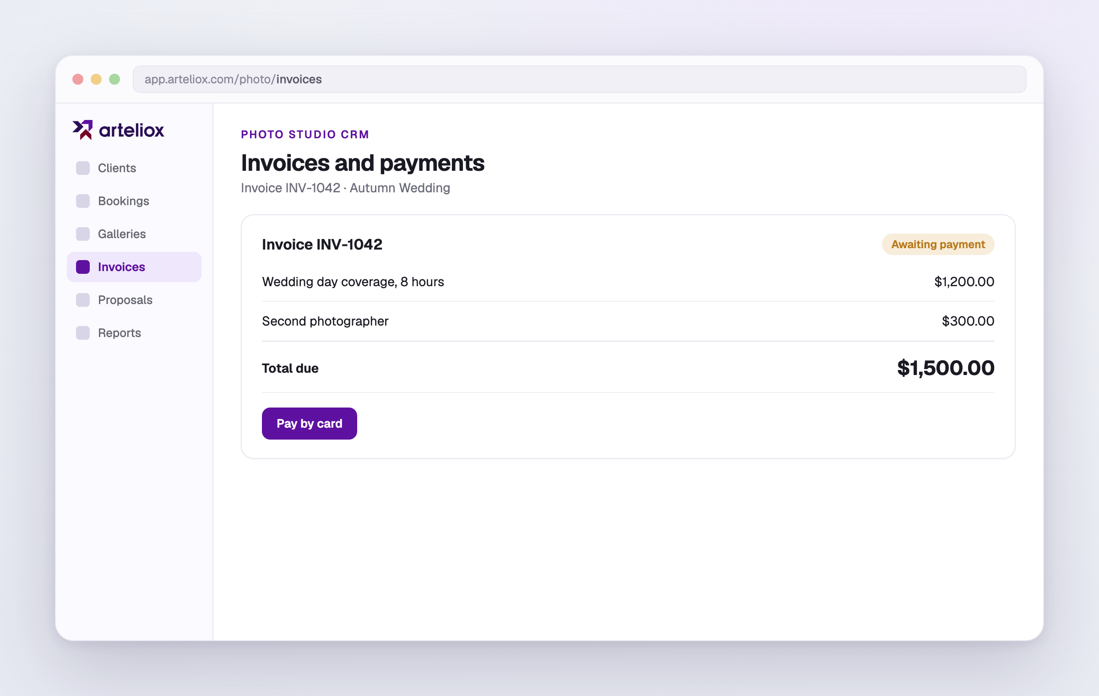This screenshot has width=1099, height=696.
Task: Click the green maximize window button
Action: pos(114,79)
